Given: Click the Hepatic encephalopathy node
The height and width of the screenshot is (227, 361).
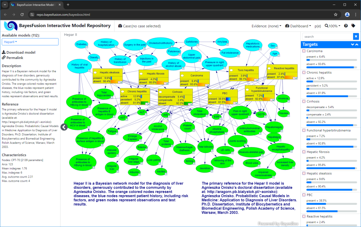Looking at the screenshot, I should 281,148.
